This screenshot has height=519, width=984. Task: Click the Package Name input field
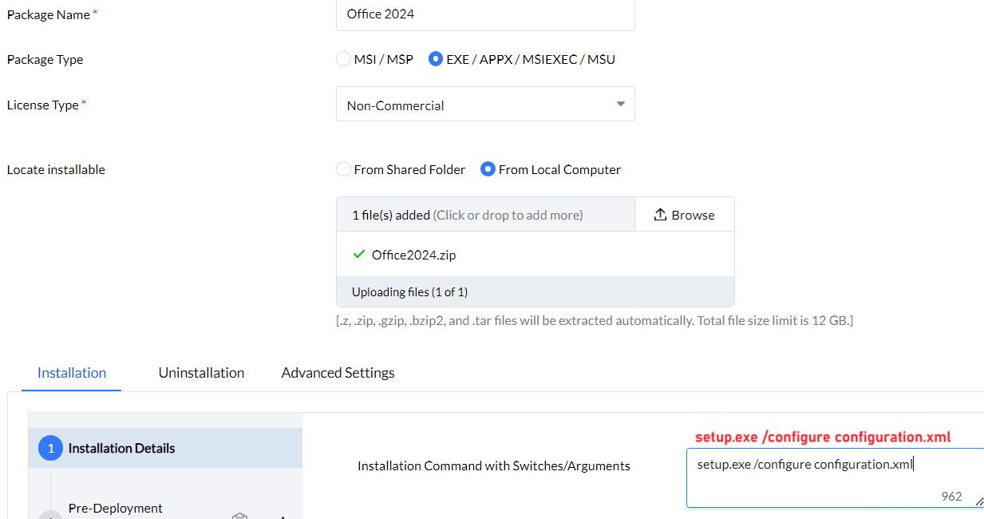pyautogui.click(x=485, y=14)
